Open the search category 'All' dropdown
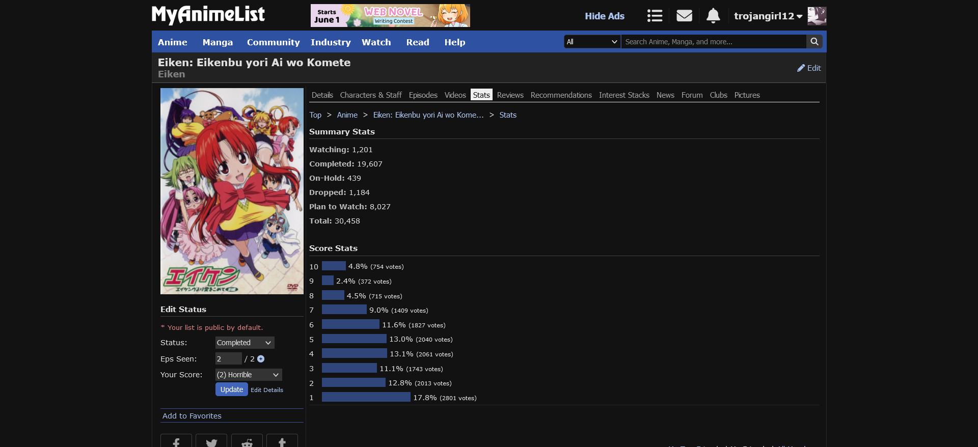 [x=592, y=42]
